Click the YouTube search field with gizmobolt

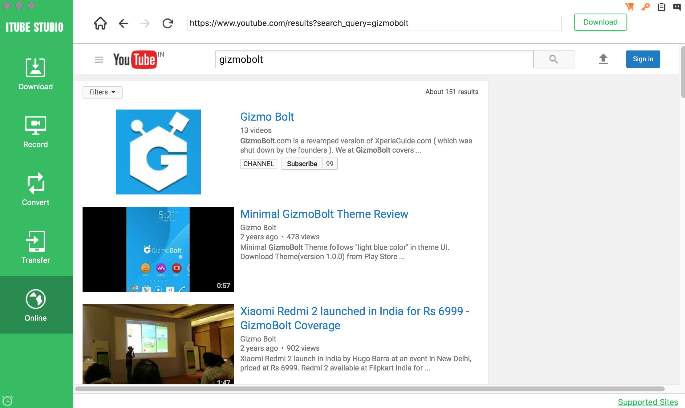pyautogui.click(x=374, y=59)
